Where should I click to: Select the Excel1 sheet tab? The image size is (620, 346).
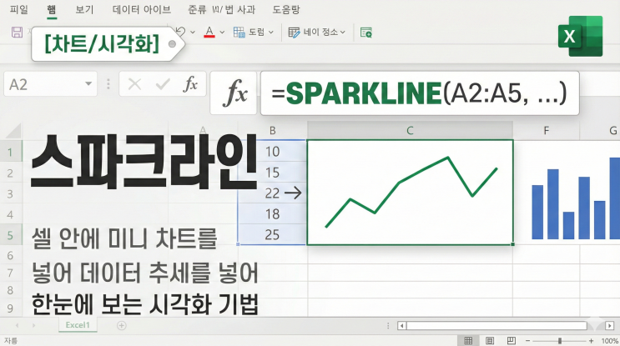point(78,325)
